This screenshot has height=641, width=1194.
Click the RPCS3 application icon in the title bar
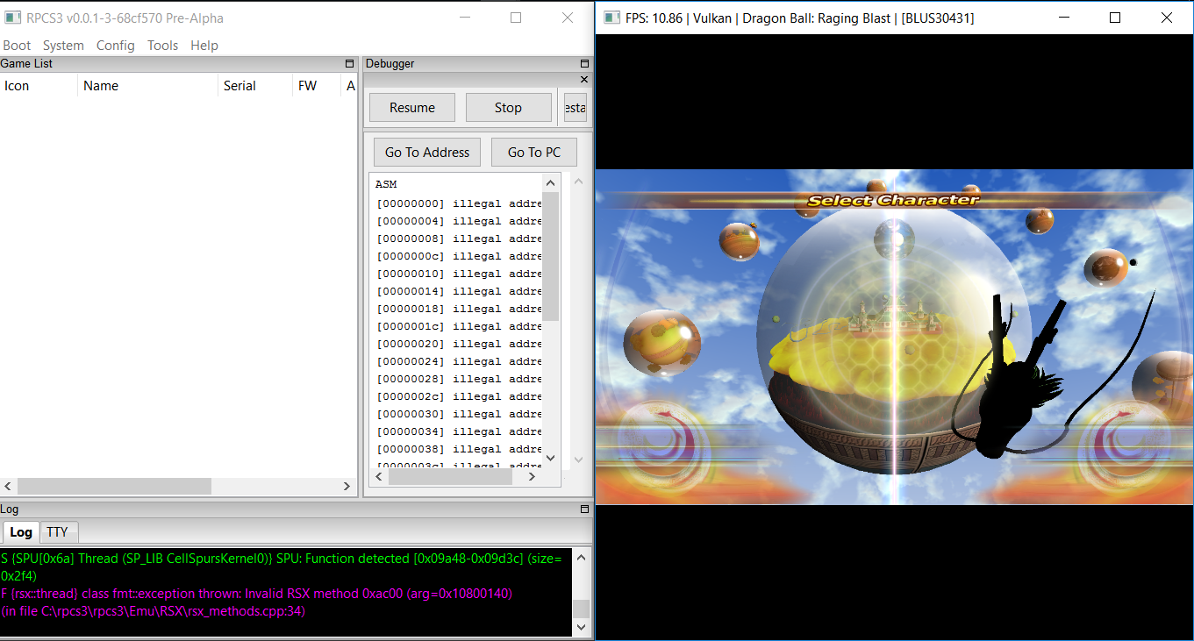pos(11,18)
